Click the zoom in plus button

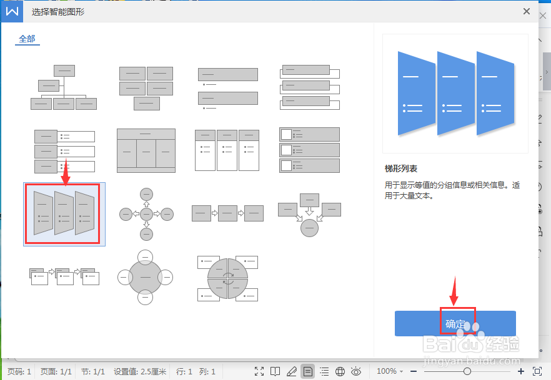tap(521, 371)
